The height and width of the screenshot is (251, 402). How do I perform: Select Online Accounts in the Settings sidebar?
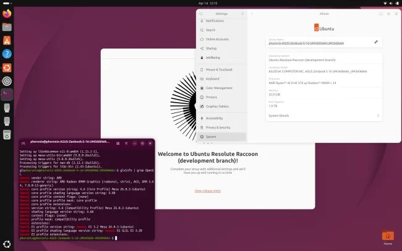(x=222, y=39)
